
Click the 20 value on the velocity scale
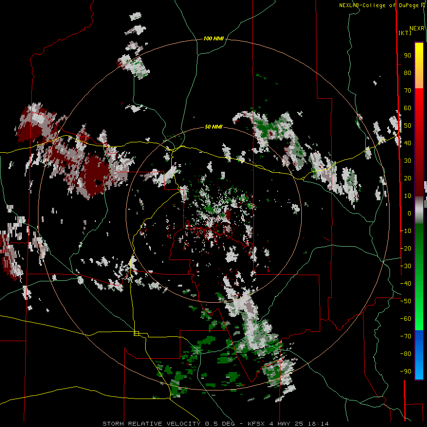click(x=408, y=178)
